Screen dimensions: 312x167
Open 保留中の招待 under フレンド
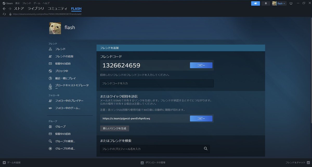tap(63, 63)
